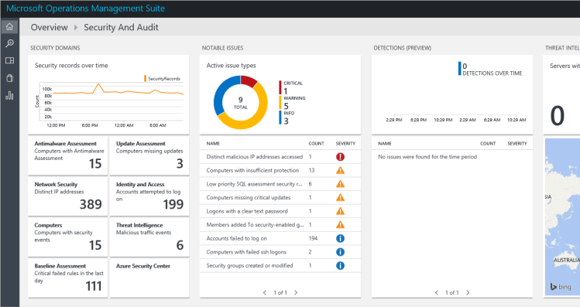Click the Security records over time chart
580x307 pixels.
pos(110,102)
